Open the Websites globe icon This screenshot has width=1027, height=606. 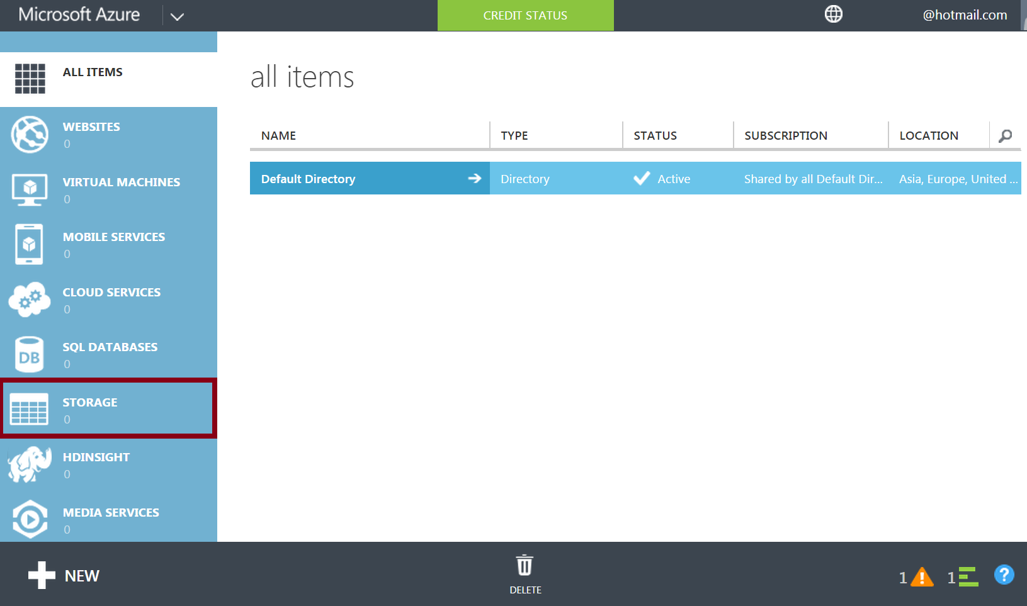pos(30,135)
